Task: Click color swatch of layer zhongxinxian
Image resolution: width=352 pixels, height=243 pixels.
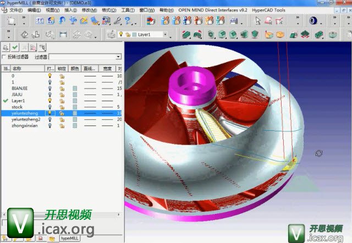Action: (x=75, y=126)
